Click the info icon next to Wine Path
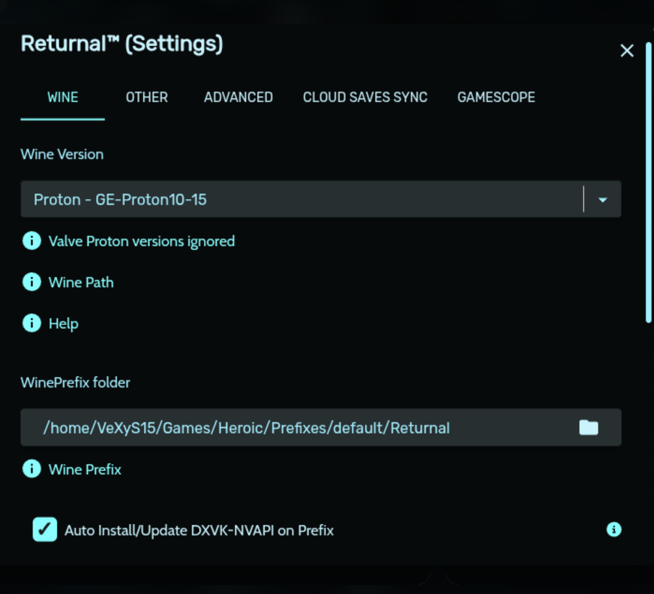Image resolution: width=654 pixels, height=594 pixels. click(31, 282)
